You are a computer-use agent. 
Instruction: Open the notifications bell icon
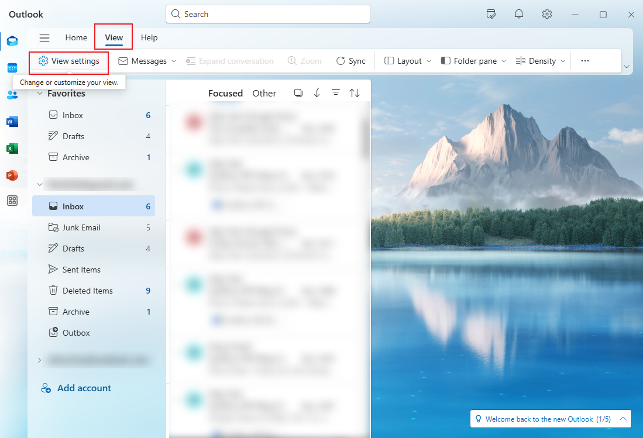519,14
